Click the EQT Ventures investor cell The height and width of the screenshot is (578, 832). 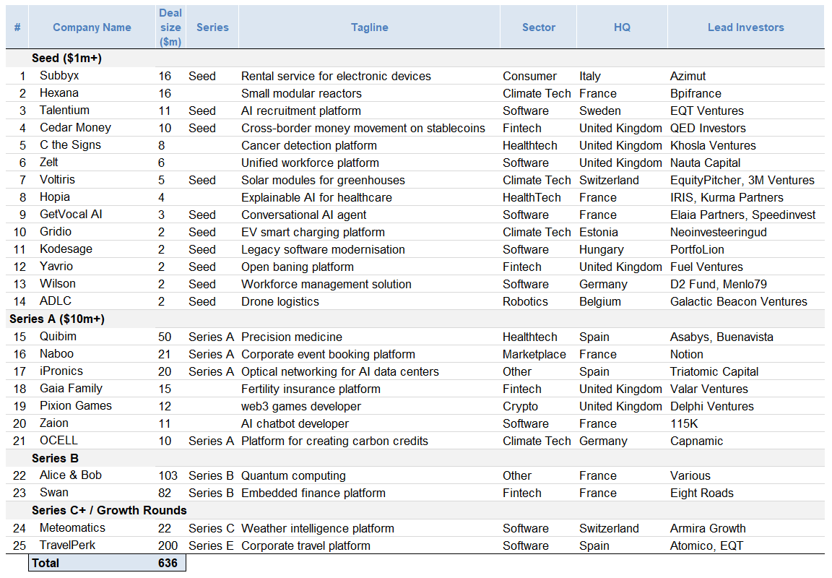click(x=707, y=111)
